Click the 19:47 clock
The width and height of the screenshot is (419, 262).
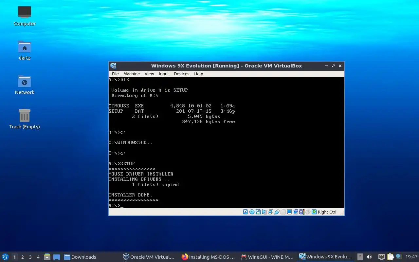tap(411, 257)
